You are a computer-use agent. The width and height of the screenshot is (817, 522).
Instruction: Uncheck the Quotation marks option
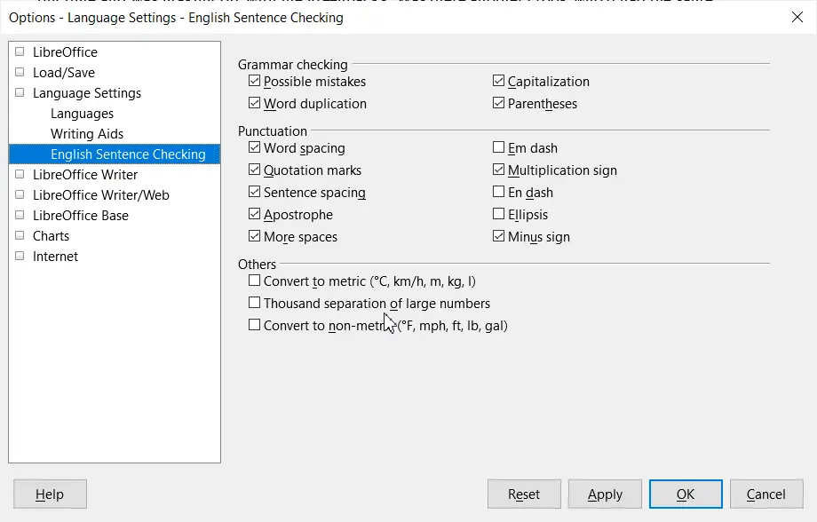tap(256, 170)
